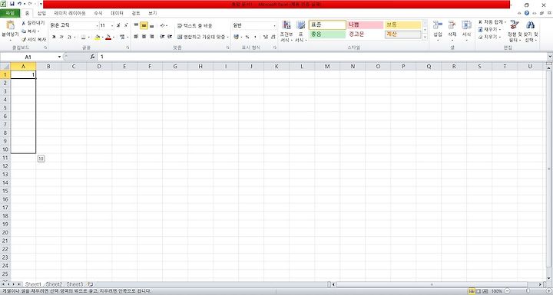Expand the fill color dropdown arrow
The image size is (553, 295).
pyautogui.click(x=103, y=37)
